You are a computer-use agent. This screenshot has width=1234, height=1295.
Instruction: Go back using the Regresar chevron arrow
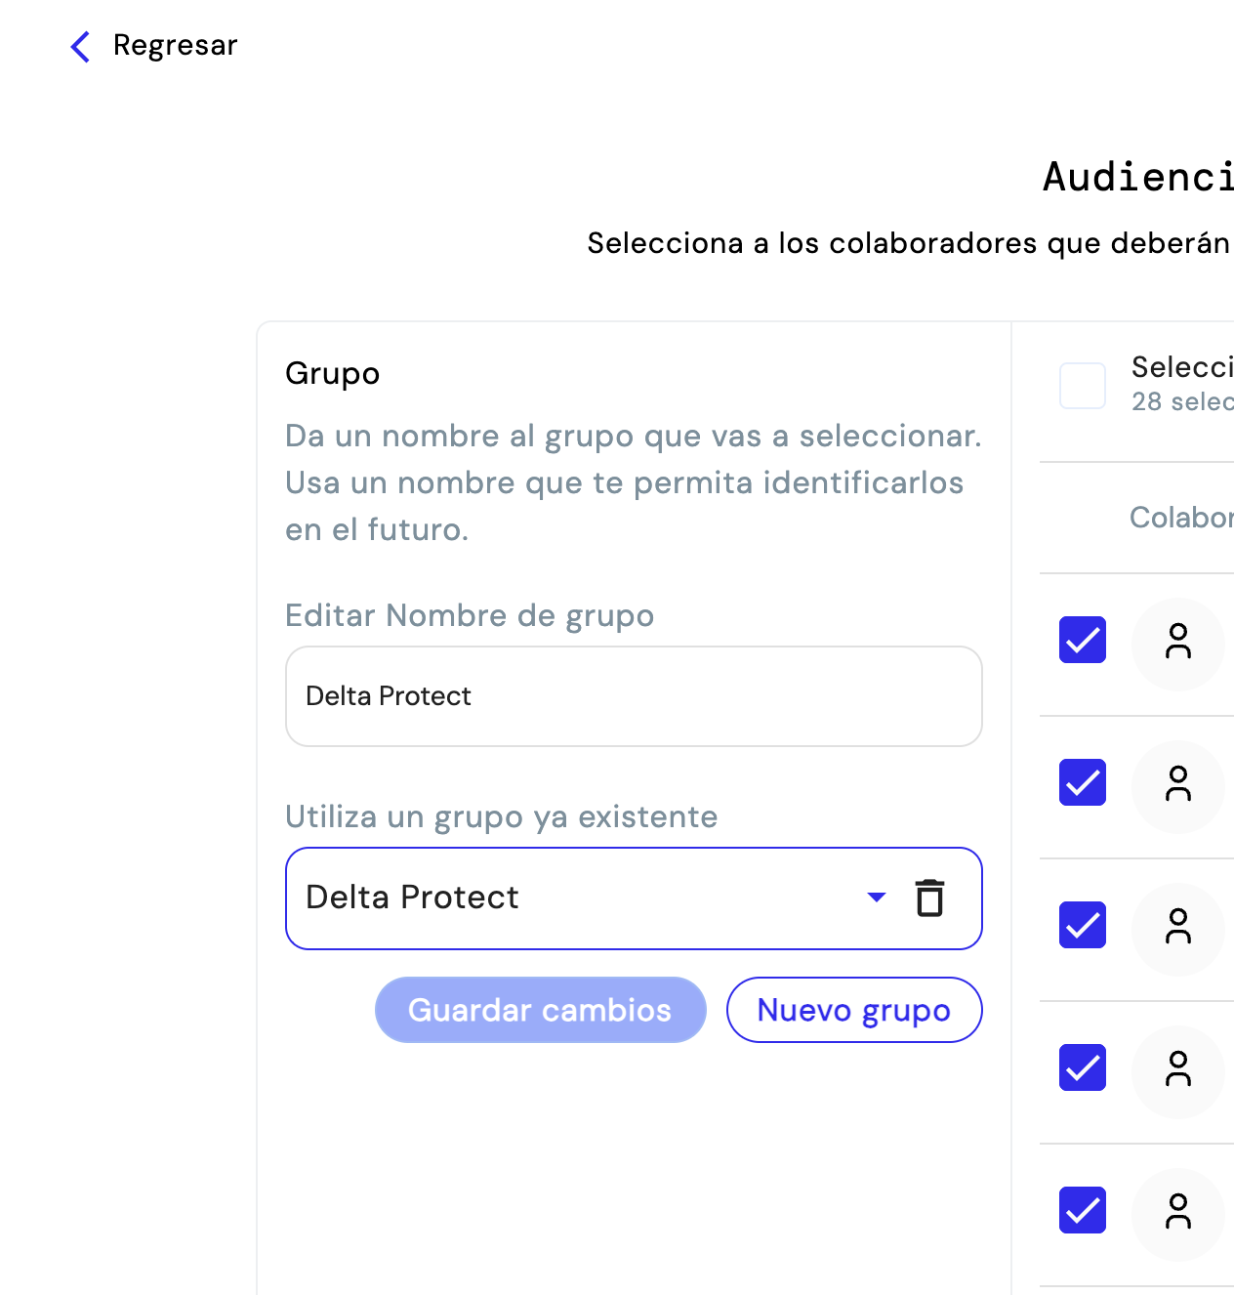(x=81, y=46)
